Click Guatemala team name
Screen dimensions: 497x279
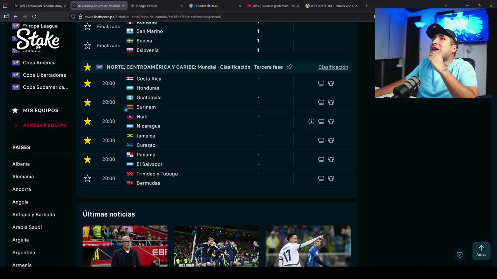point(149,98)
